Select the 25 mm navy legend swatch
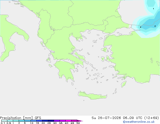This screenshot has width=160, height=124. point(51,121)
